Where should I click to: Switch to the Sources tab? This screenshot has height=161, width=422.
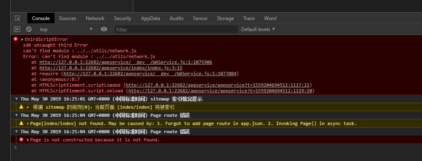coord(68,18)
